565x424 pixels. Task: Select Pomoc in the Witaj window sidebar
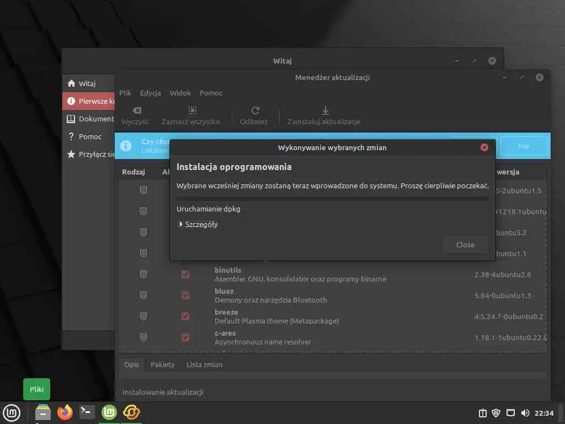click(88, 136)
